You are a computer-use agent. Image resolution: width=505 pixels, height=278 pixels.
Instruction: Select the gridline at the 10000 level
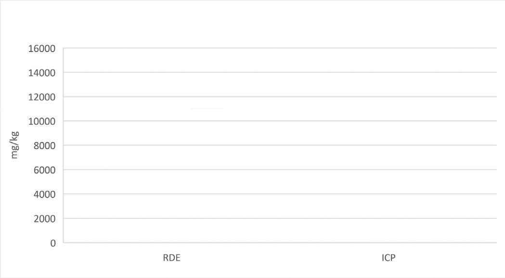tap(279, 121)
